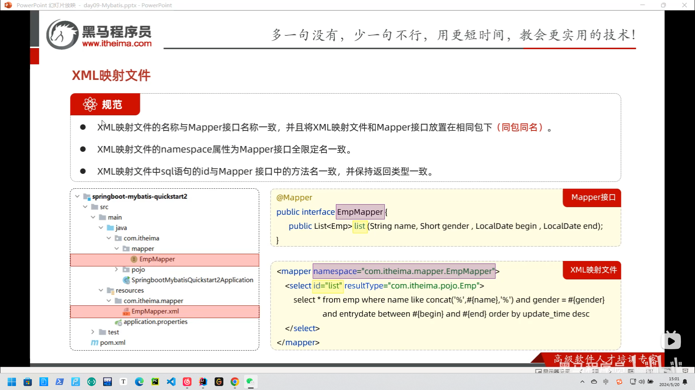
Task: Click the red XML映射文件 code label
Action: coord(592,270)
